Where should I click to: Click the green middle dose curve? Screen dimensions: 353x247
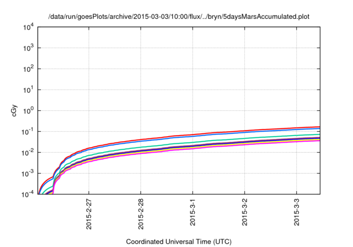tap(192, 142)
